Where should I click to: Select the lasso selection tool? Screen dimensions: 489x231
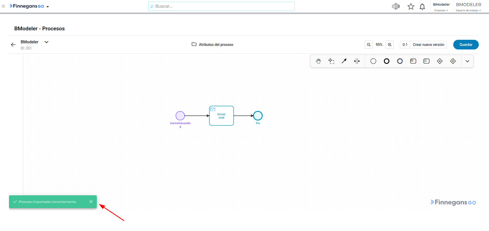331,61
